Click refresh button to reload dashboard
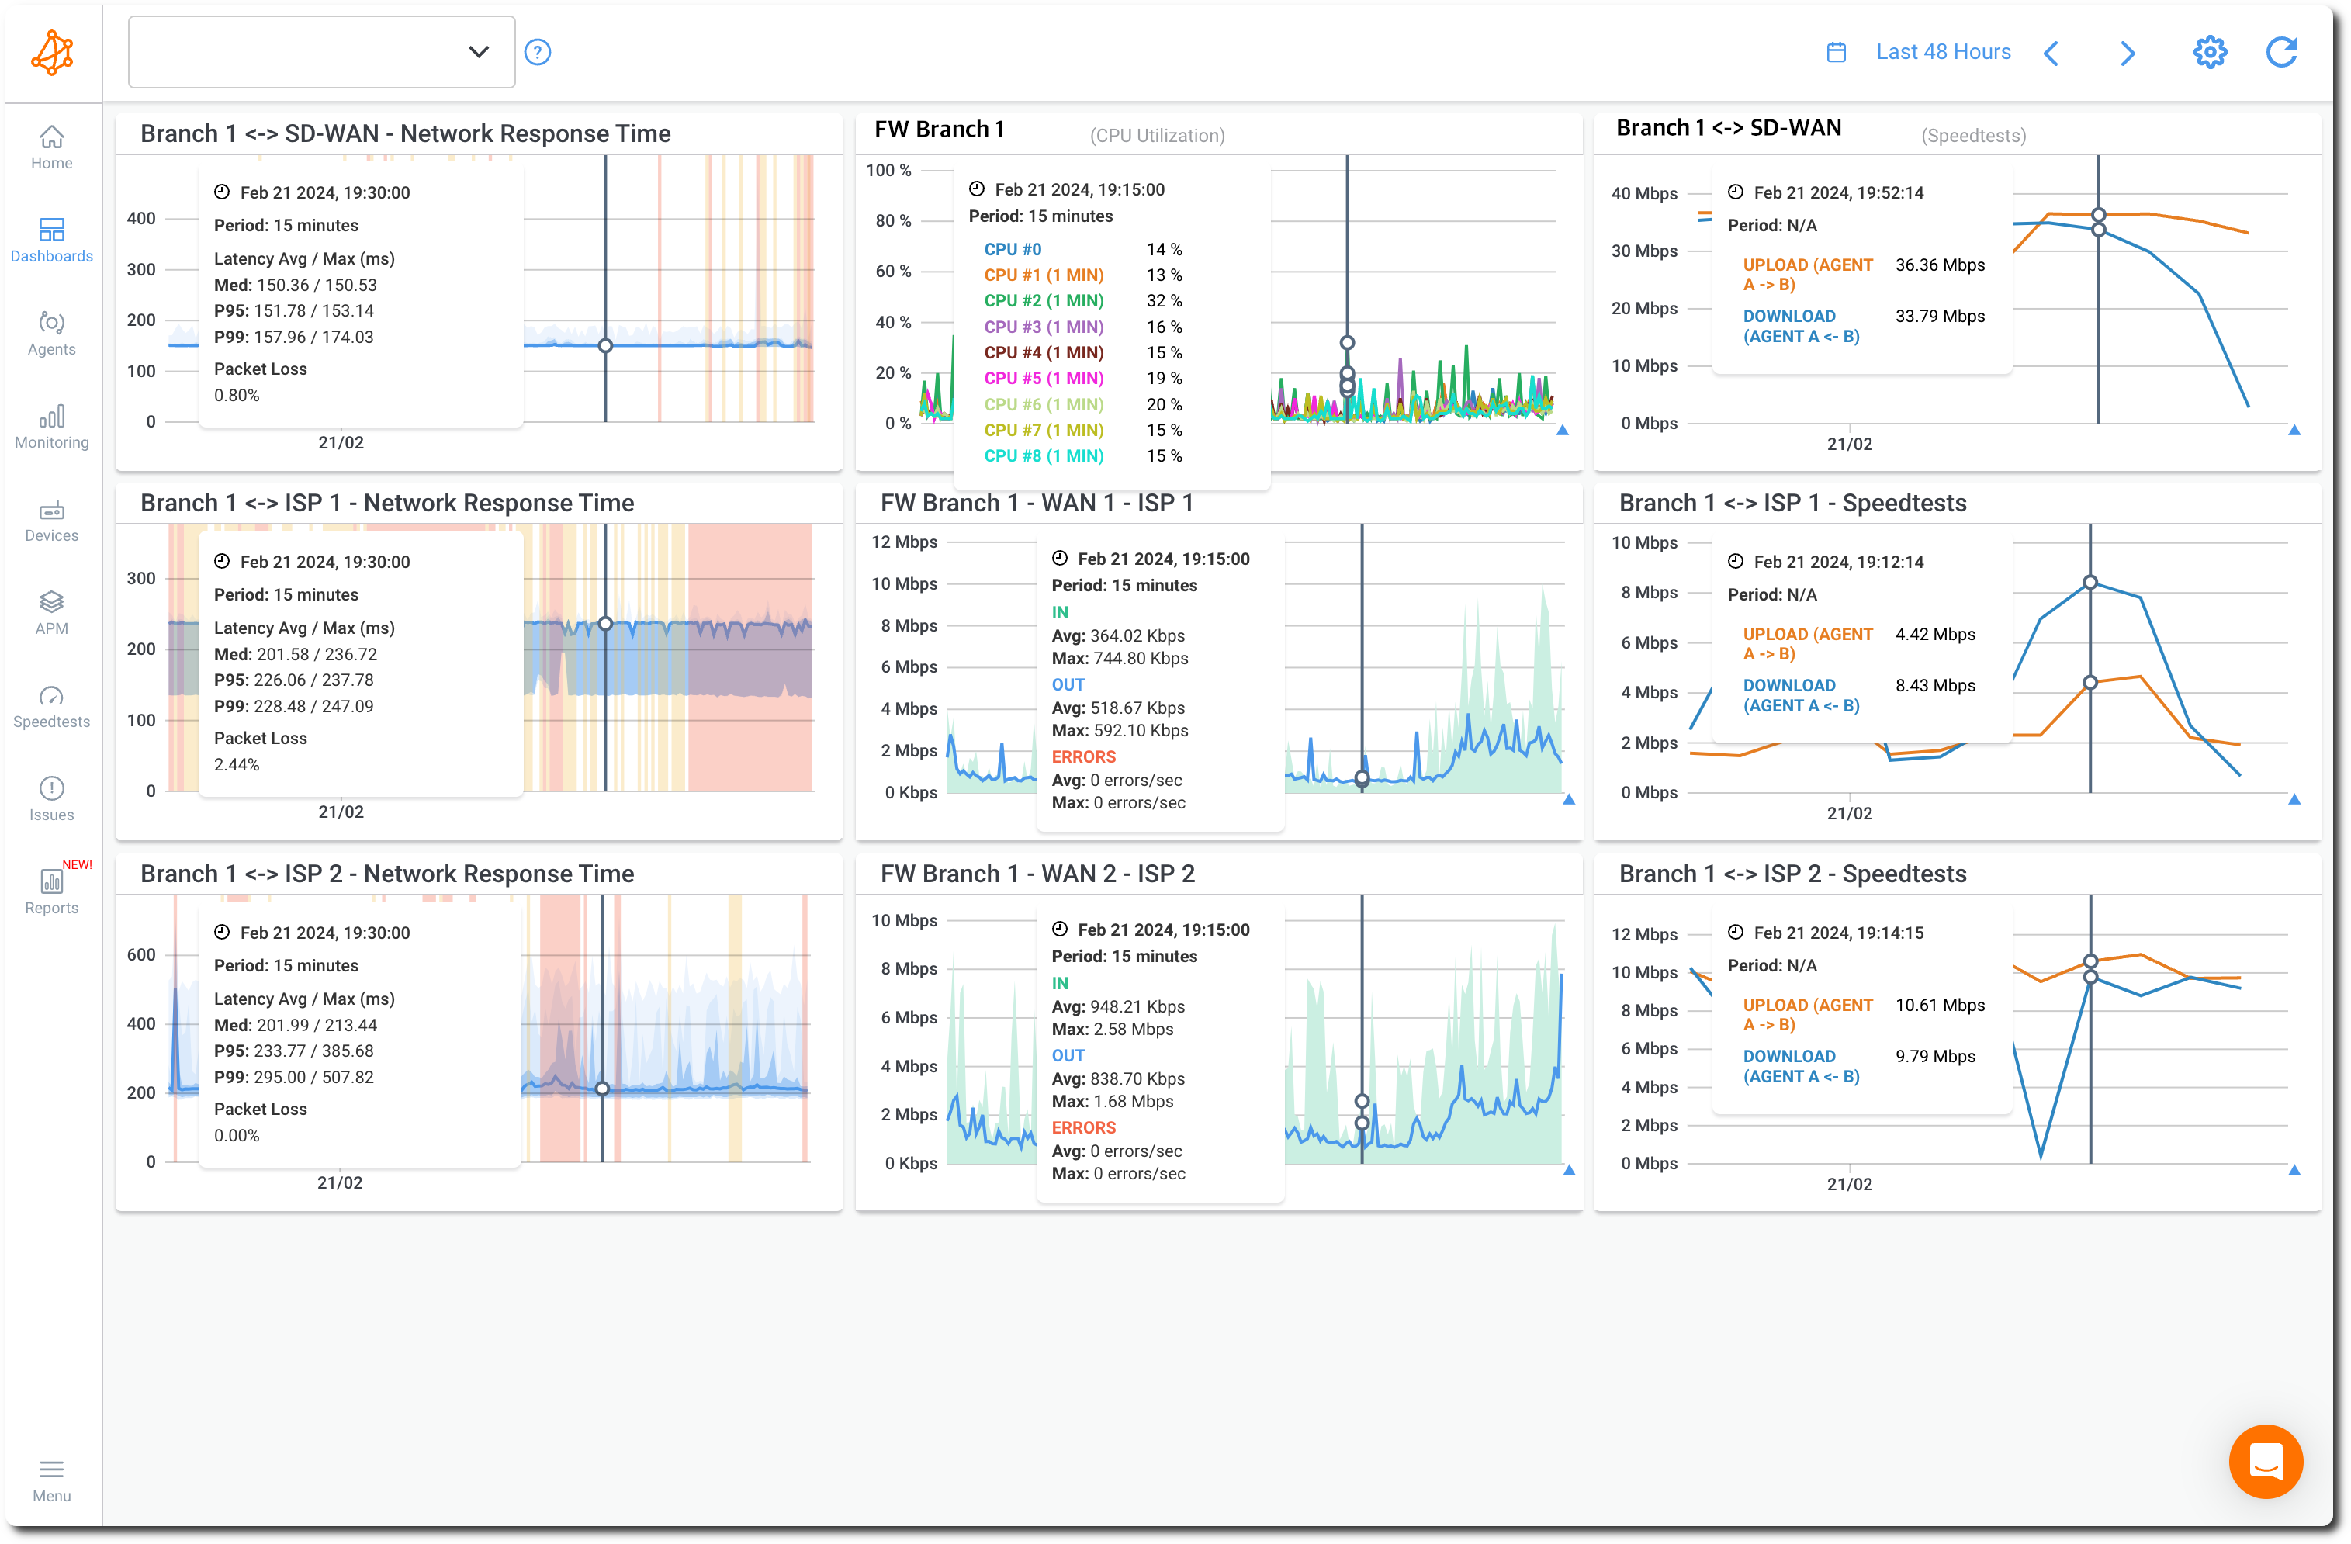 2280,52
